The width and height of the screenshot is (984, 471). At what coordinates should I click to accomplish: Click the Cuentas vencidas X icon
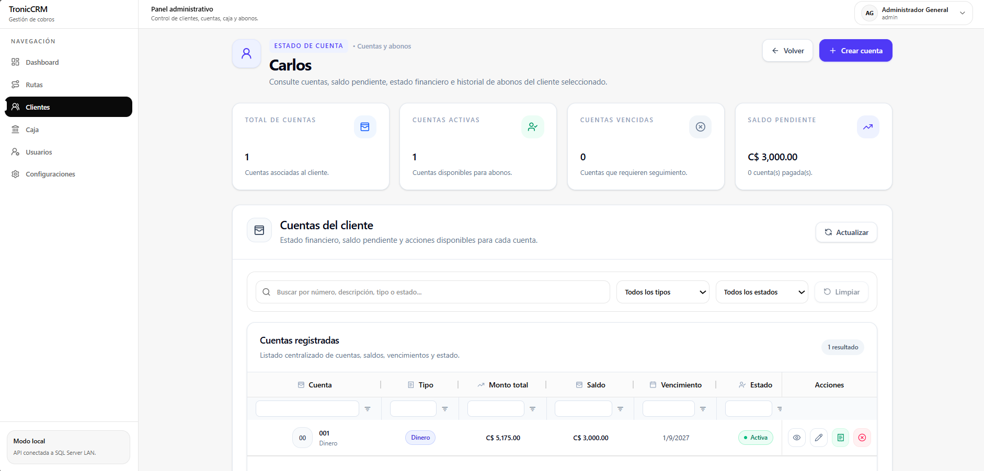[x=701, y=127]
